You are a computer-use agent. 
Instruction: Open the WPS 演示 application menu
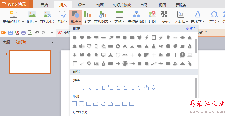tap(14, 4)
